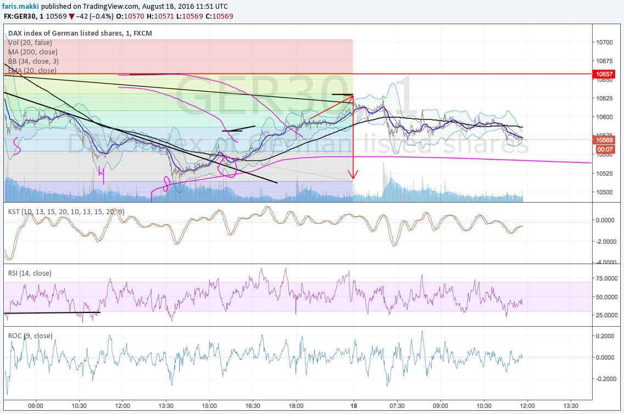Click the 15:00 time axis label

[x=209, y=406]
